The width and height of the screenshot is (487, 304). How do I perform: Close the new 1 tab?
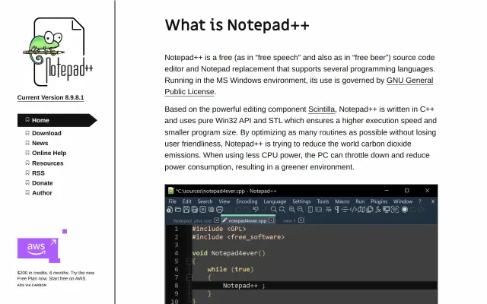coord(301,220)
